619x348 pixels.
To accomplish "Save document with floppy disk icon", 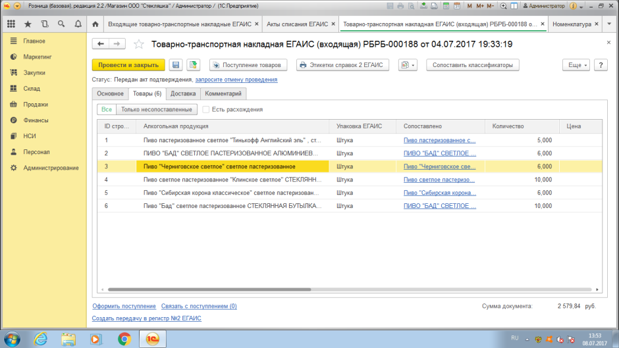I will coord(176,65).
